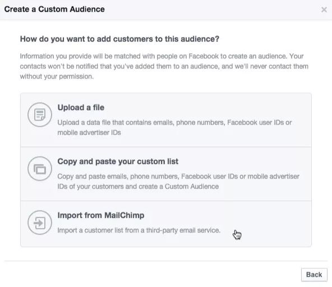Click the "mobile advertiser IDs" line under Upload

[x=89, y=133]
